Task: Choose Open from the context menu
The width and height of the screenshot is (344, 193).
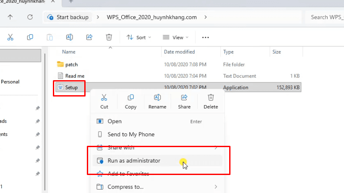Action: point(114,121)
